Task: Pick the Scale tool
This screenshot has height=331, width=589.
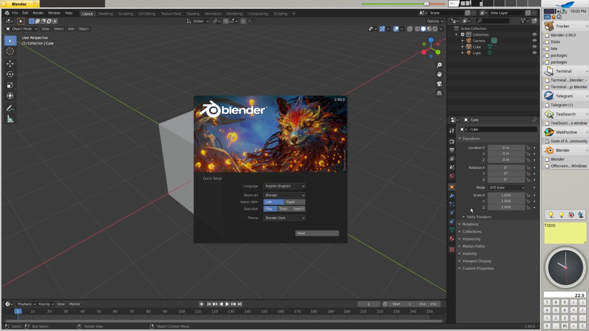Action: pos(10,85)
